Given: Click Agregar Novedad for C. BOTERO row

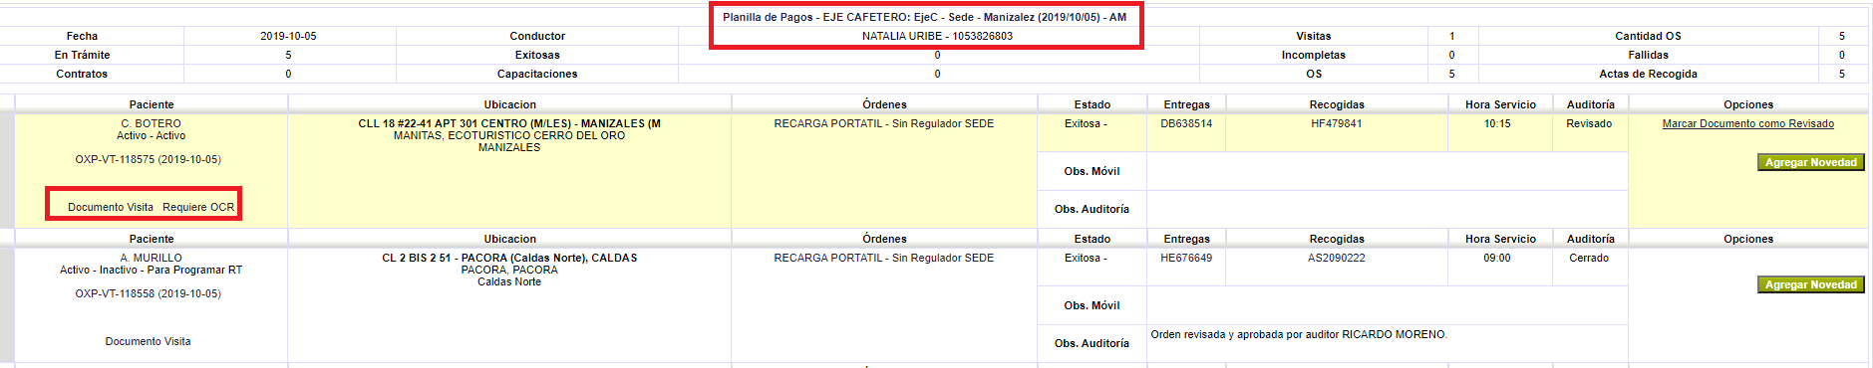Looking at the screenshot, I should (x=1810, y=162).
